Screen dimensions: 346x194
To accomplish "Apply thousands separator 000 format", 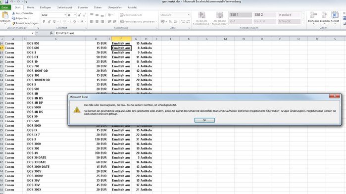I will click(x=176, y=22).
